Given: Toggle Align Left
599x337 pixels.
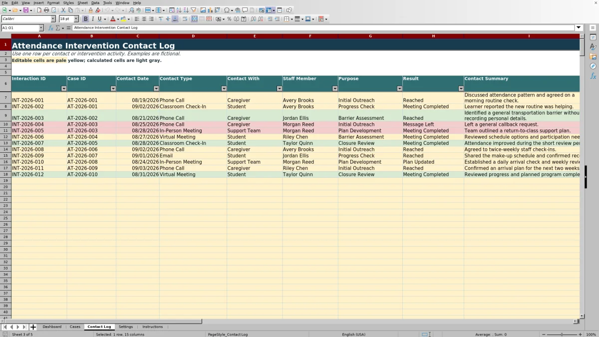Looking at the screenshot, I should [x=137, y=19].
